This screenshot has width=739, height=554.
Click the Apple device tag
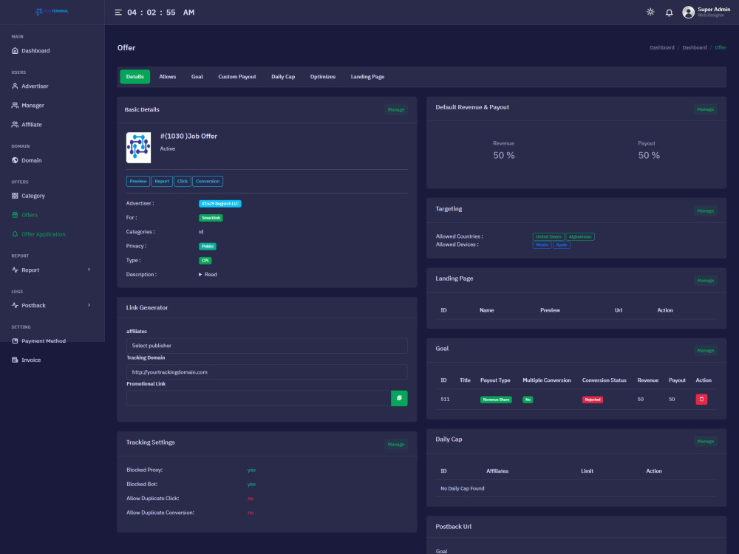(562, 245)
